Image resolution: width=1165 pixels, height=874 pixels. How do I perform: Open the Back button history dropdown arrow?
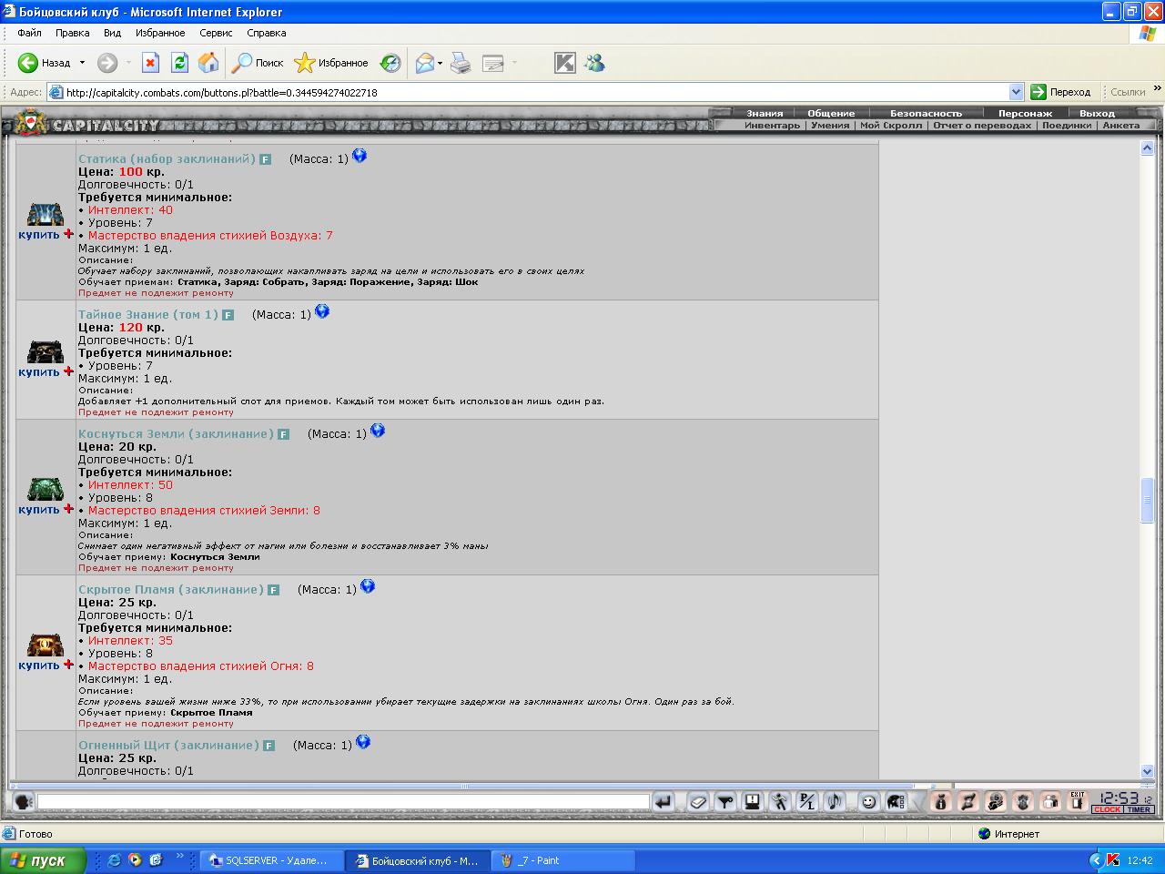point(82,63)
